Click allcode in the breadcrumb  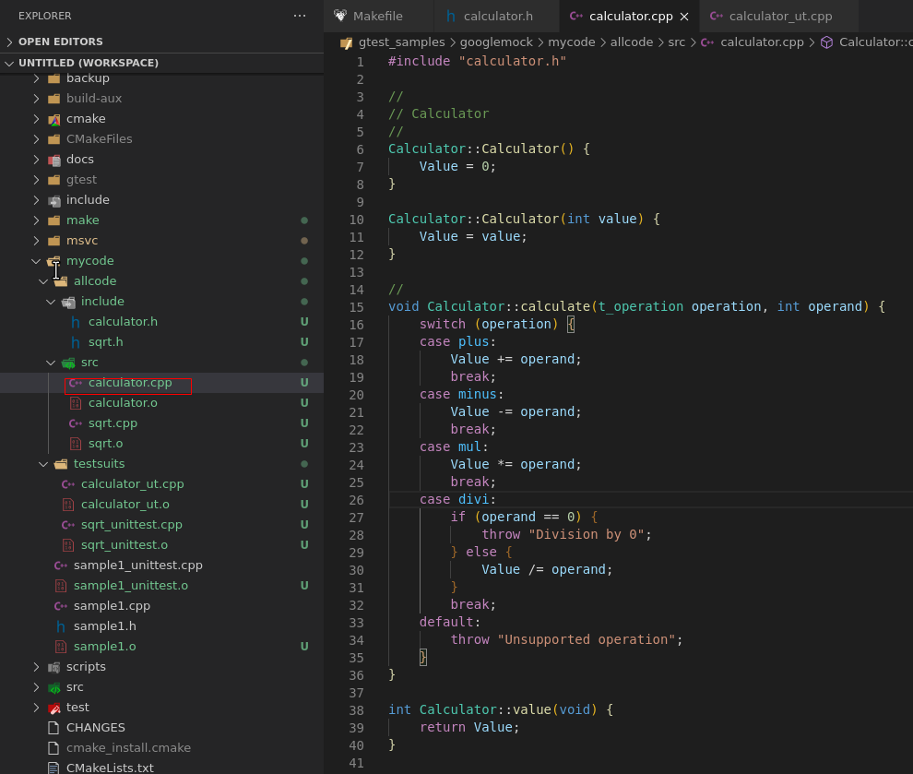click(631, 42)
